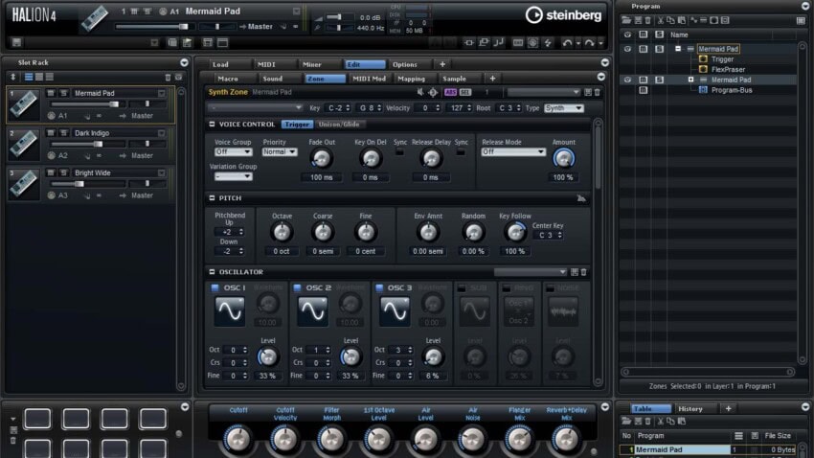
Task: Toggle visibility eye of top Mermaid Pad
Action: (628, 48)
